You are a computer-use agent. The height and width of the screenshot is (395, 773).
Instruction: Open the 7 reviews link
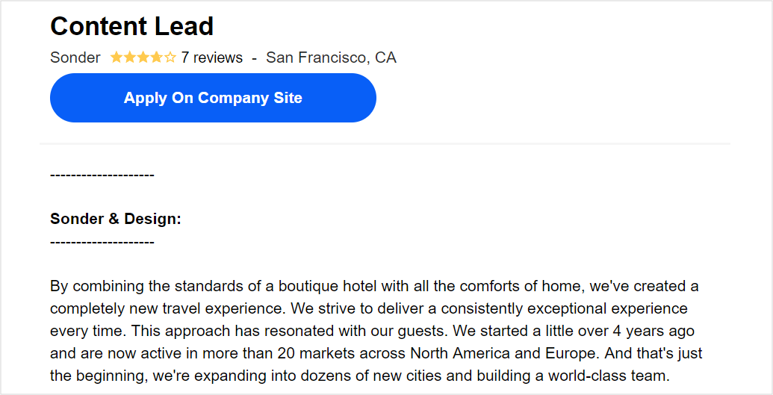point(211,57)
